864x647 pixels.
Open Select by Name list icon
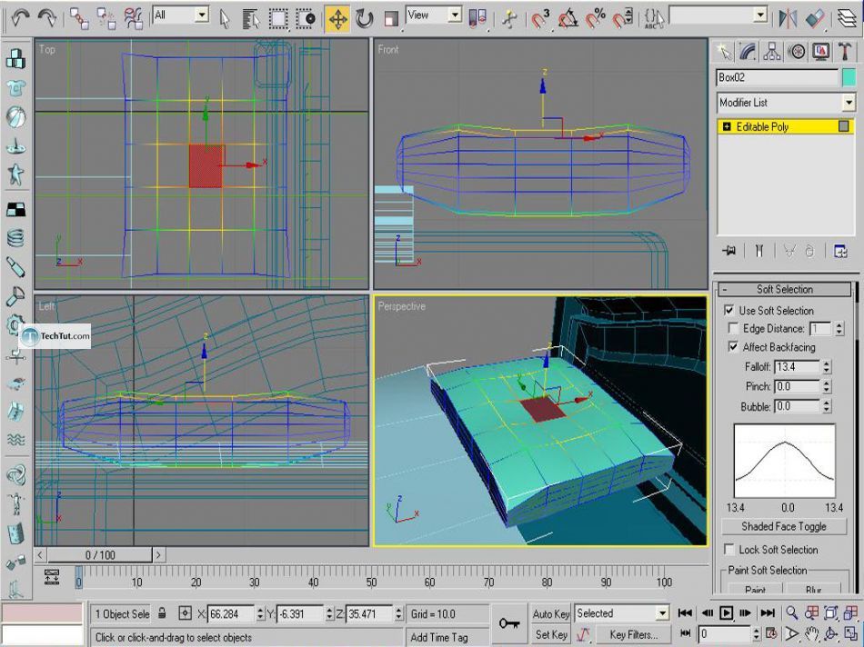click(251, 19)
